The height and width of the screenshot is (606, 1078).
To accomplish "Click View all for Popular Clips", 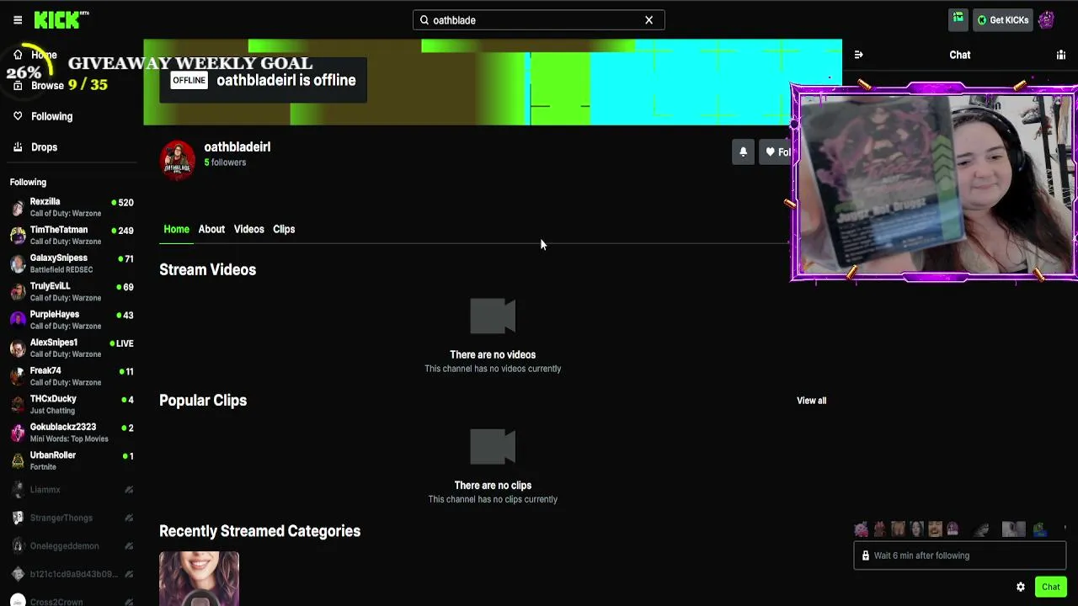I will pos(812,401).
